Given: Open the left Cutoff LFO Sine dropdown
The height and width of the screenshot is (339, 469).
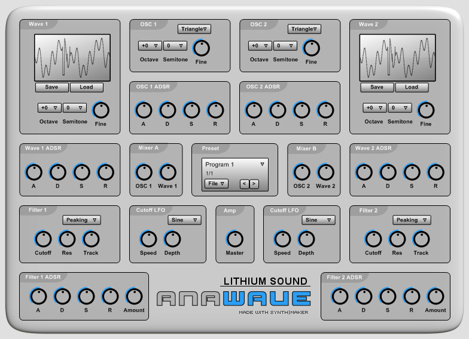Looking at the screenshot, I should (184, 220).
